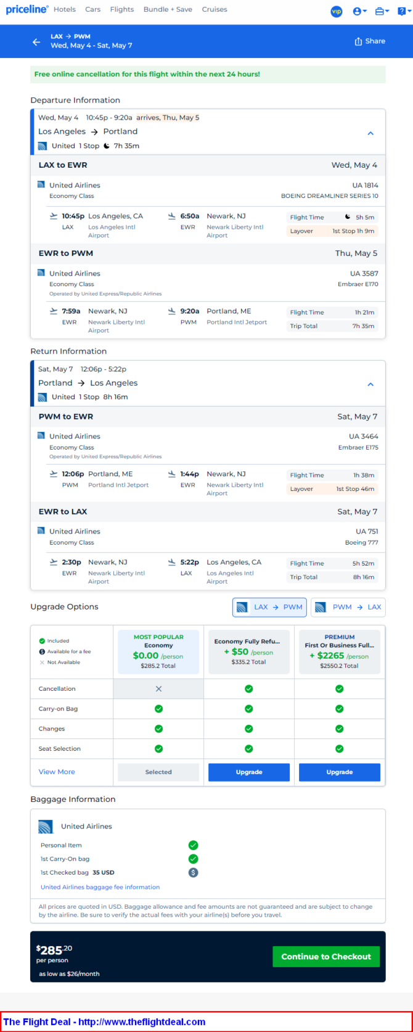
Task: Open the help question mark dropdown
Action: point(403,11)
